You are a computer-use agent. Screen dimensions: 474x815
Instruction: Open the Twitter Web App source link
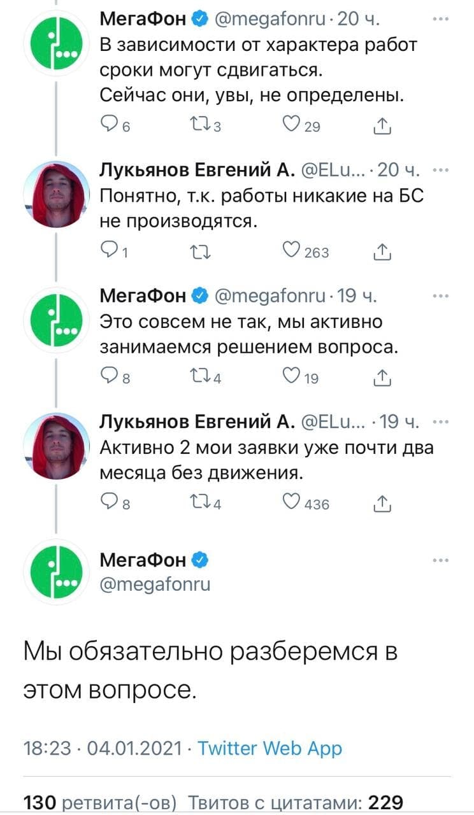[x=269, y=748]
